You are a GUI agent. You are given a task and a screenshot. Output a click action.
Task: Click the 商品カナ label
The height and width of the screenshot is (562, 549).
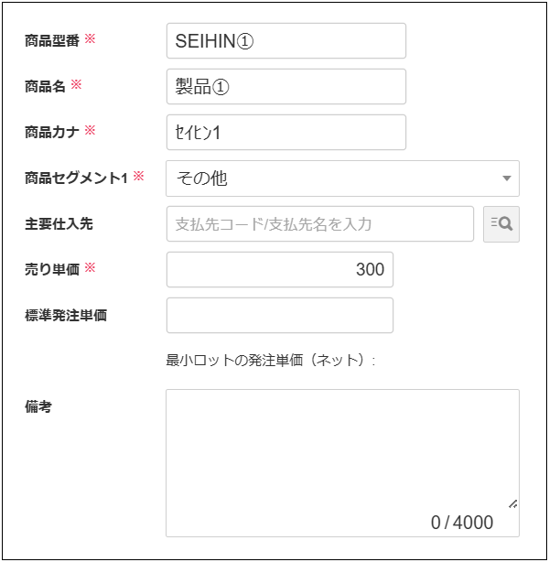point(53,132)
